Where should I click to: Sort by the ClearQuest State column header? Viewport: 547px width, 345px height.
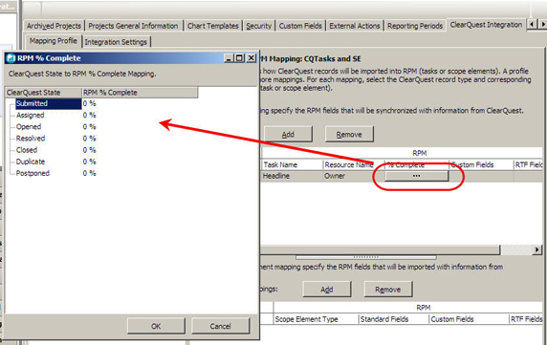[44, 93]
